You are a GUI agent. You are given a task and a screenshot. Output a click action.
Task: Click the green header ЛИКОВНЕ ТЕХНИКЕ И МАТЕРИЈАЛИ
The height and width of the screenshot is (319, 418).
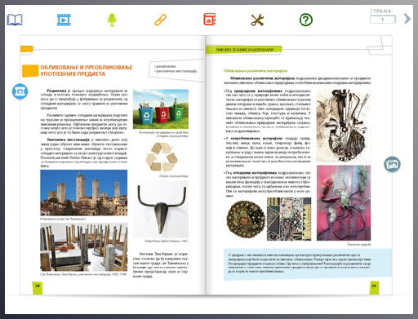coord(245,50)
